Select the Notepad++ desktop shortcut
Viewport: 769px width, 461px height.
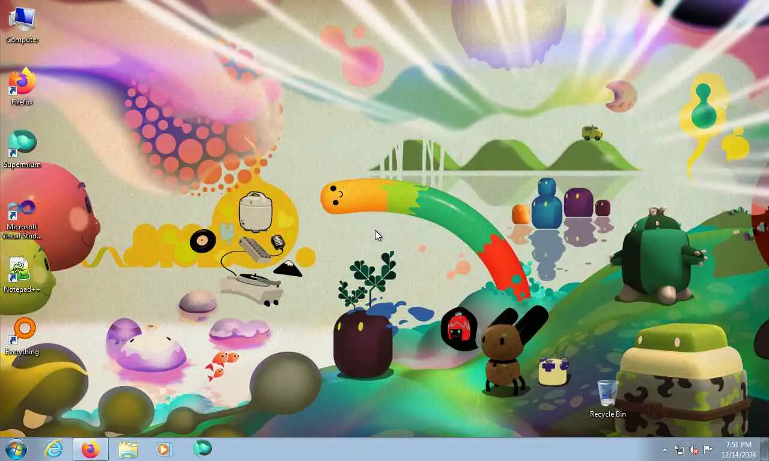coord(22,275)
